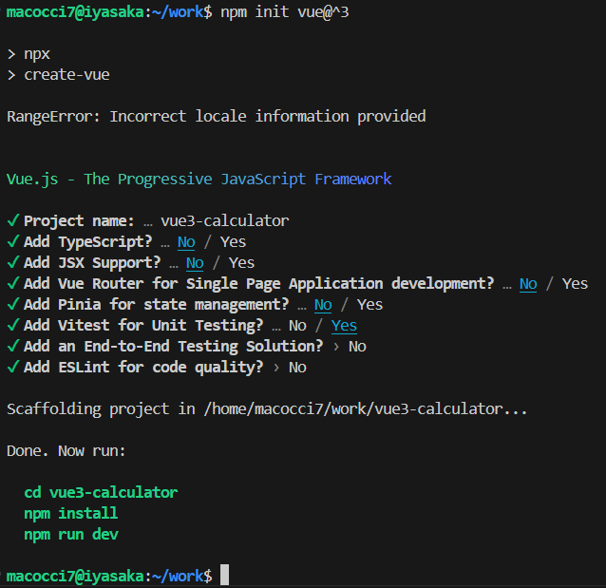Image resolution: width=606 pixels, height=588 pixels.
Task: Click the checkmark beside Project name
Action: (x=12, y=221)
